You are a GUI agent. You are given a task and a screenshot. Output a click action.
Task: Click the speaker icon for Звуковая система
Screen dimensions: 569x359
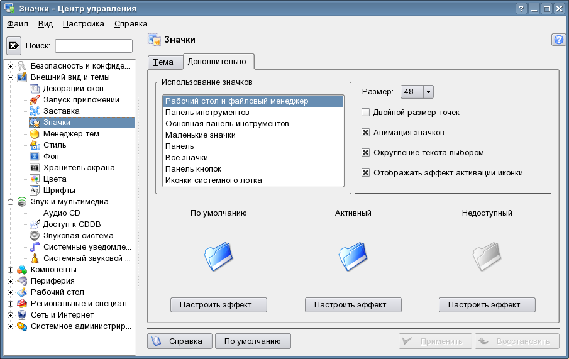pyautogui.click(x=35, y=236)
